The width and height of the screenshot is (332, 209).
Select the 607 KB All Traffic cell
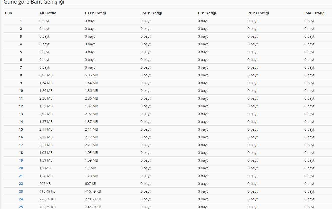click(x=45, y=184)
